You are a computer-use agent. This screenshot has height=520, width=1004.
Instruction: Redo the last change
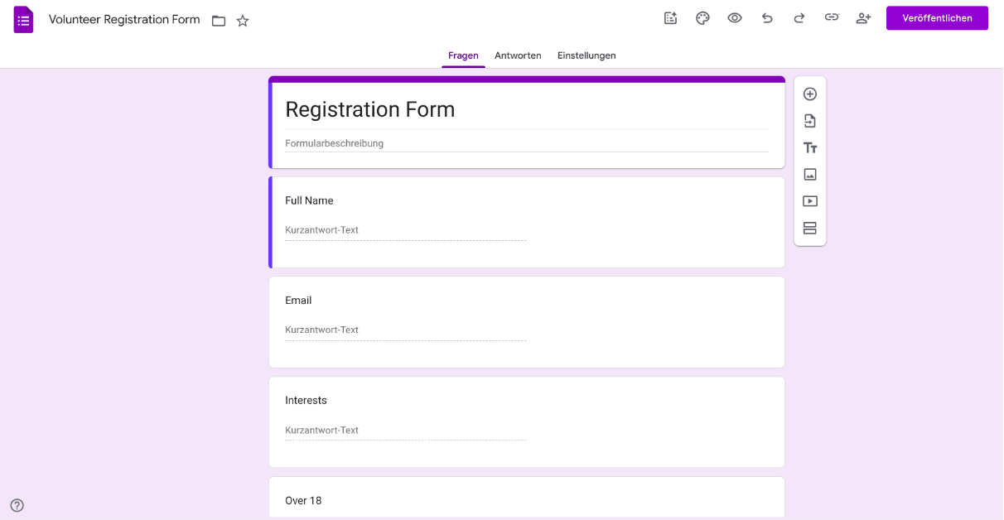click(x=799, y=17)
